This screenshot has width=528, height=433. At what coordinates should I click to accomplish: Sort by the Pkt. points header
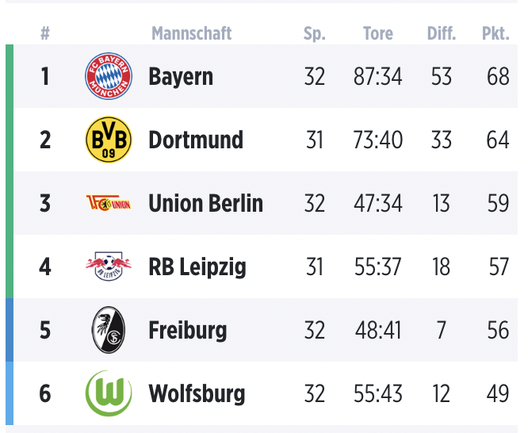click(x=495, y=33)
